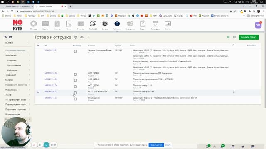Open the Windows Start menu
Viewport: 266px width, 149px height.
[2, 2]
